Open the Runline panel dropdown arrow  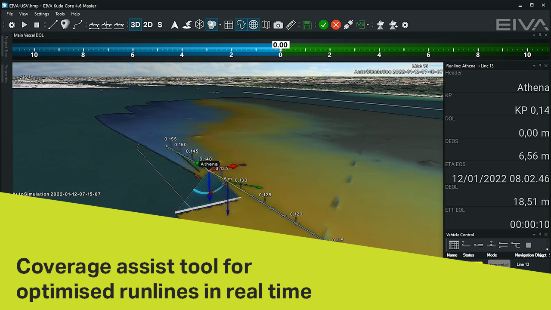click(534, 66)
